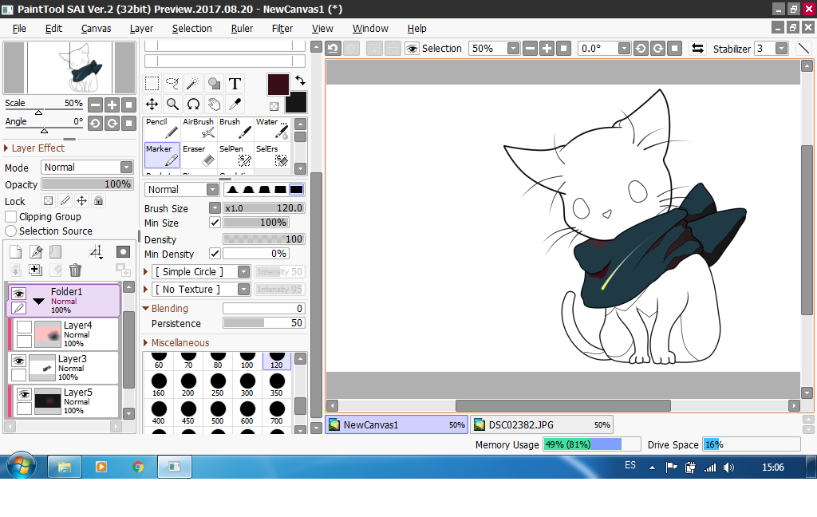
Task: Select the rectangular selection tool
Action: click(x=152, y=84)
